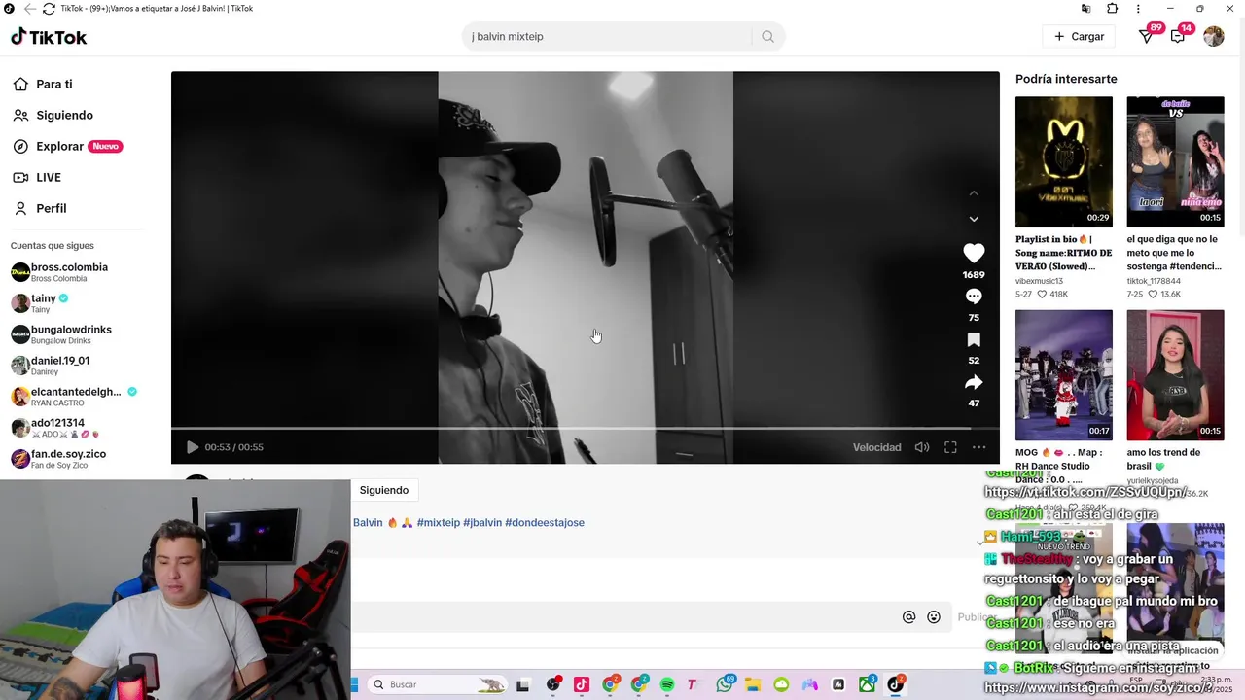Open emoji picker in comment box
This screenshot has height=700, width=1245.
(x=934, y=617)
